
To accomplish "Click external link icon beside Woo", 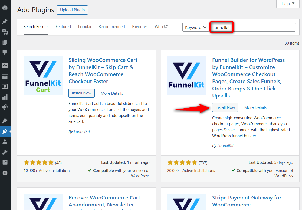I will pos(166,26).
